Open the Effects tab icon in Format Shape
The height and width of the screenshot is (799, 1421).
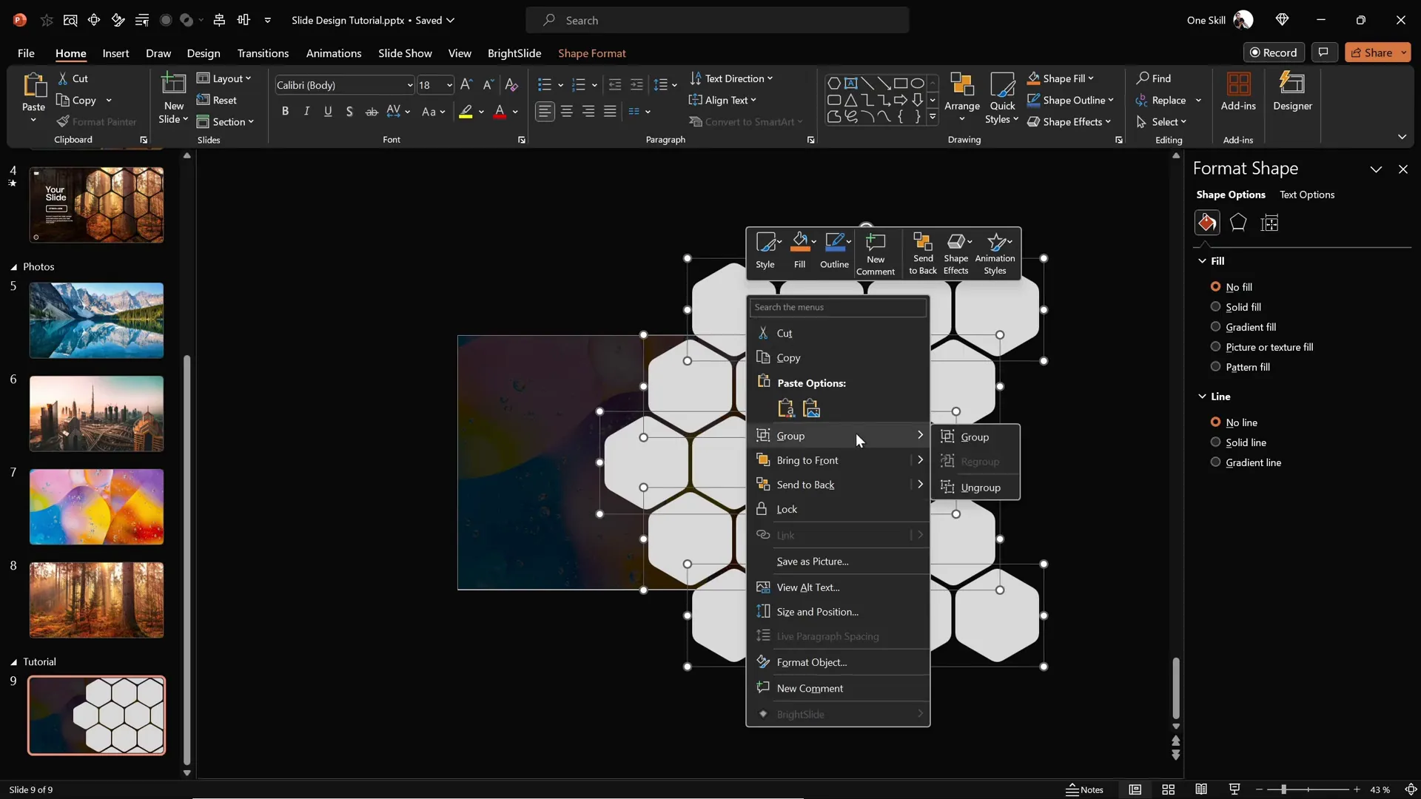pos(1238,223)
